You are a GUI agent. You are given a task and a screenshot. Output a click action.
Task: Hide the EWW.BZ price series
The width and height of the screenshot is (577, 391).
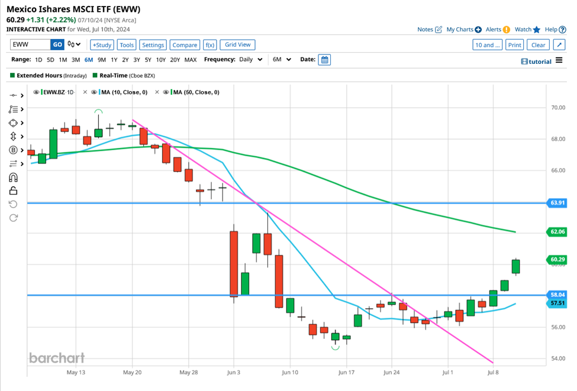coord(37,92)
